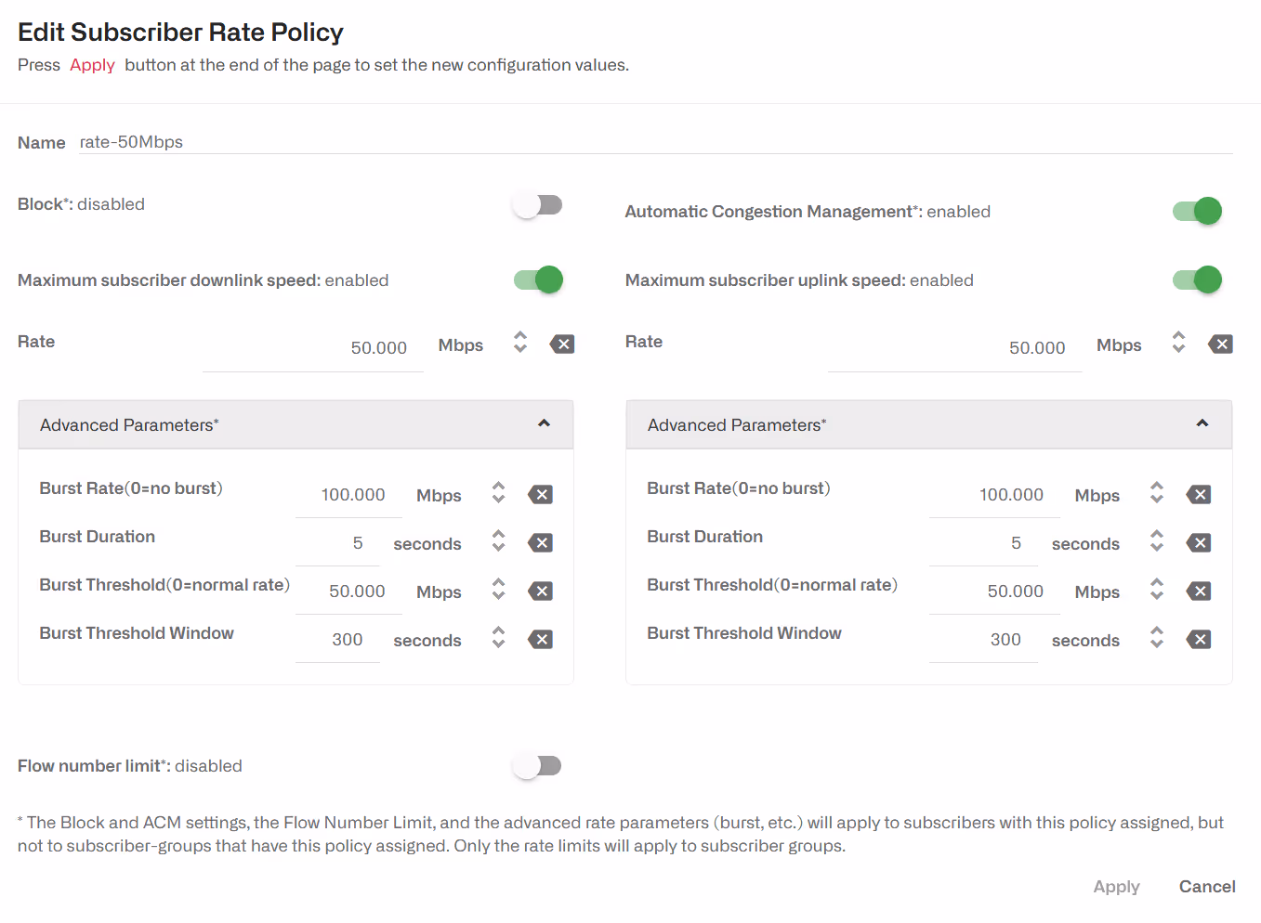Clear the uplink Burst Threshold value
1261x923 pixels.
[1199, 591]
